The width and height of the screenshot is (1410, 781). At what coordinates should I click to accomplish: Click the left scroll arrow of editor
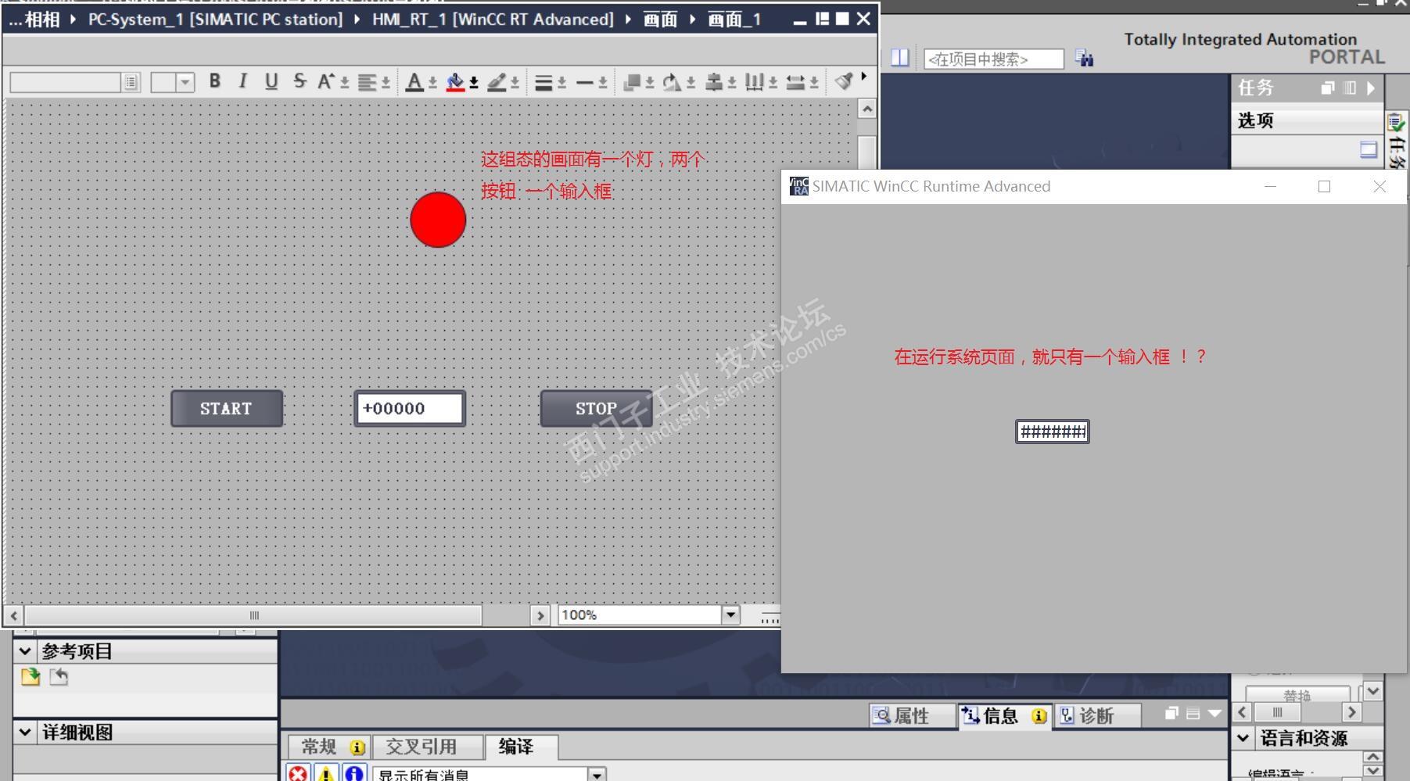[x=14, y=615]
